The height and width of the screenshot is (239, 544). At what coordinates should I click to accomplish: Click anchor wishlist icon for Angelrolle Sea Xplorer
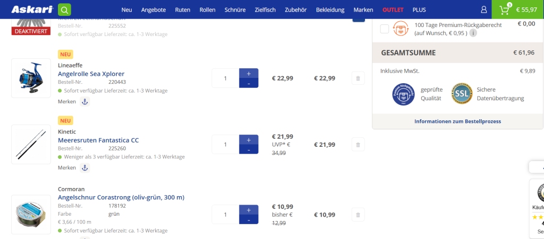coord(85,101)
